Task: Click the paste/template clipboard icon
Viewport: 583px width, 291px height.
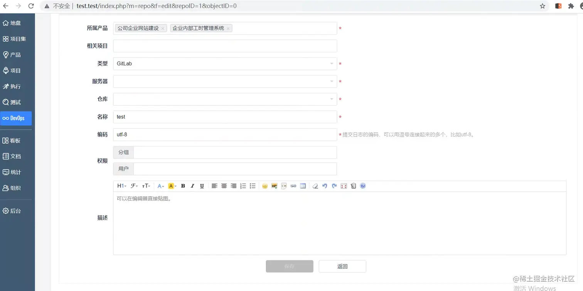Action: pos(353,186)
